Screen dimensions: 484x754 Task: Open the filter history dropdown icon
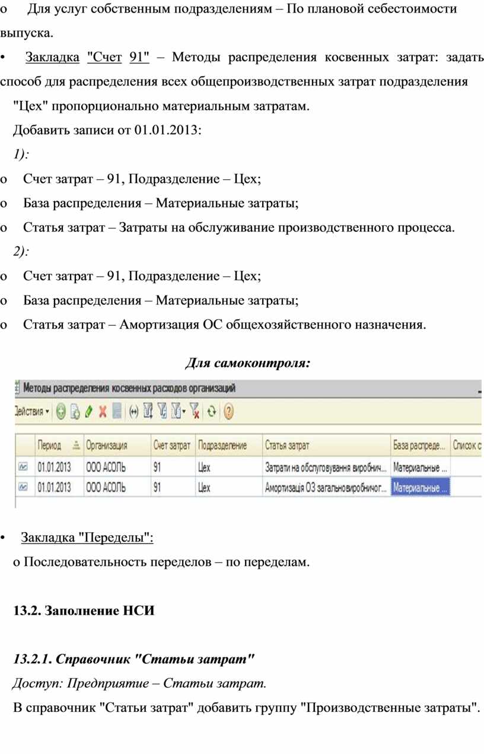pyautogui.click(x=178, y=412)
